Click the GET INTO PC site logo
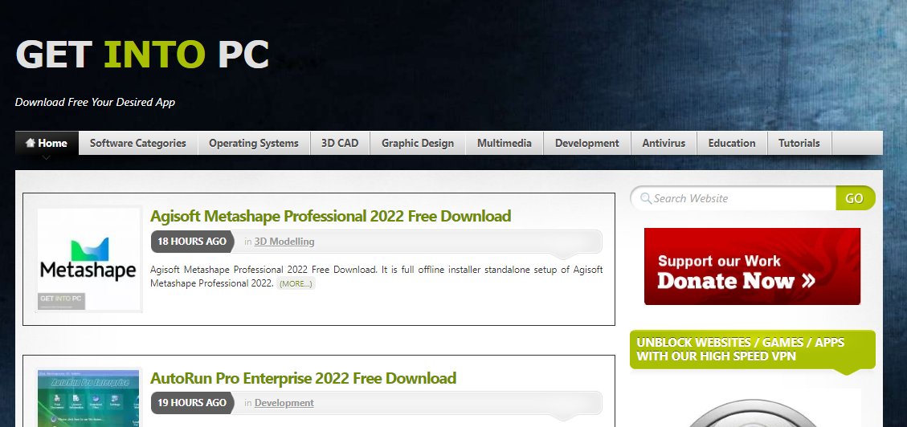 (x=142, y=54)
